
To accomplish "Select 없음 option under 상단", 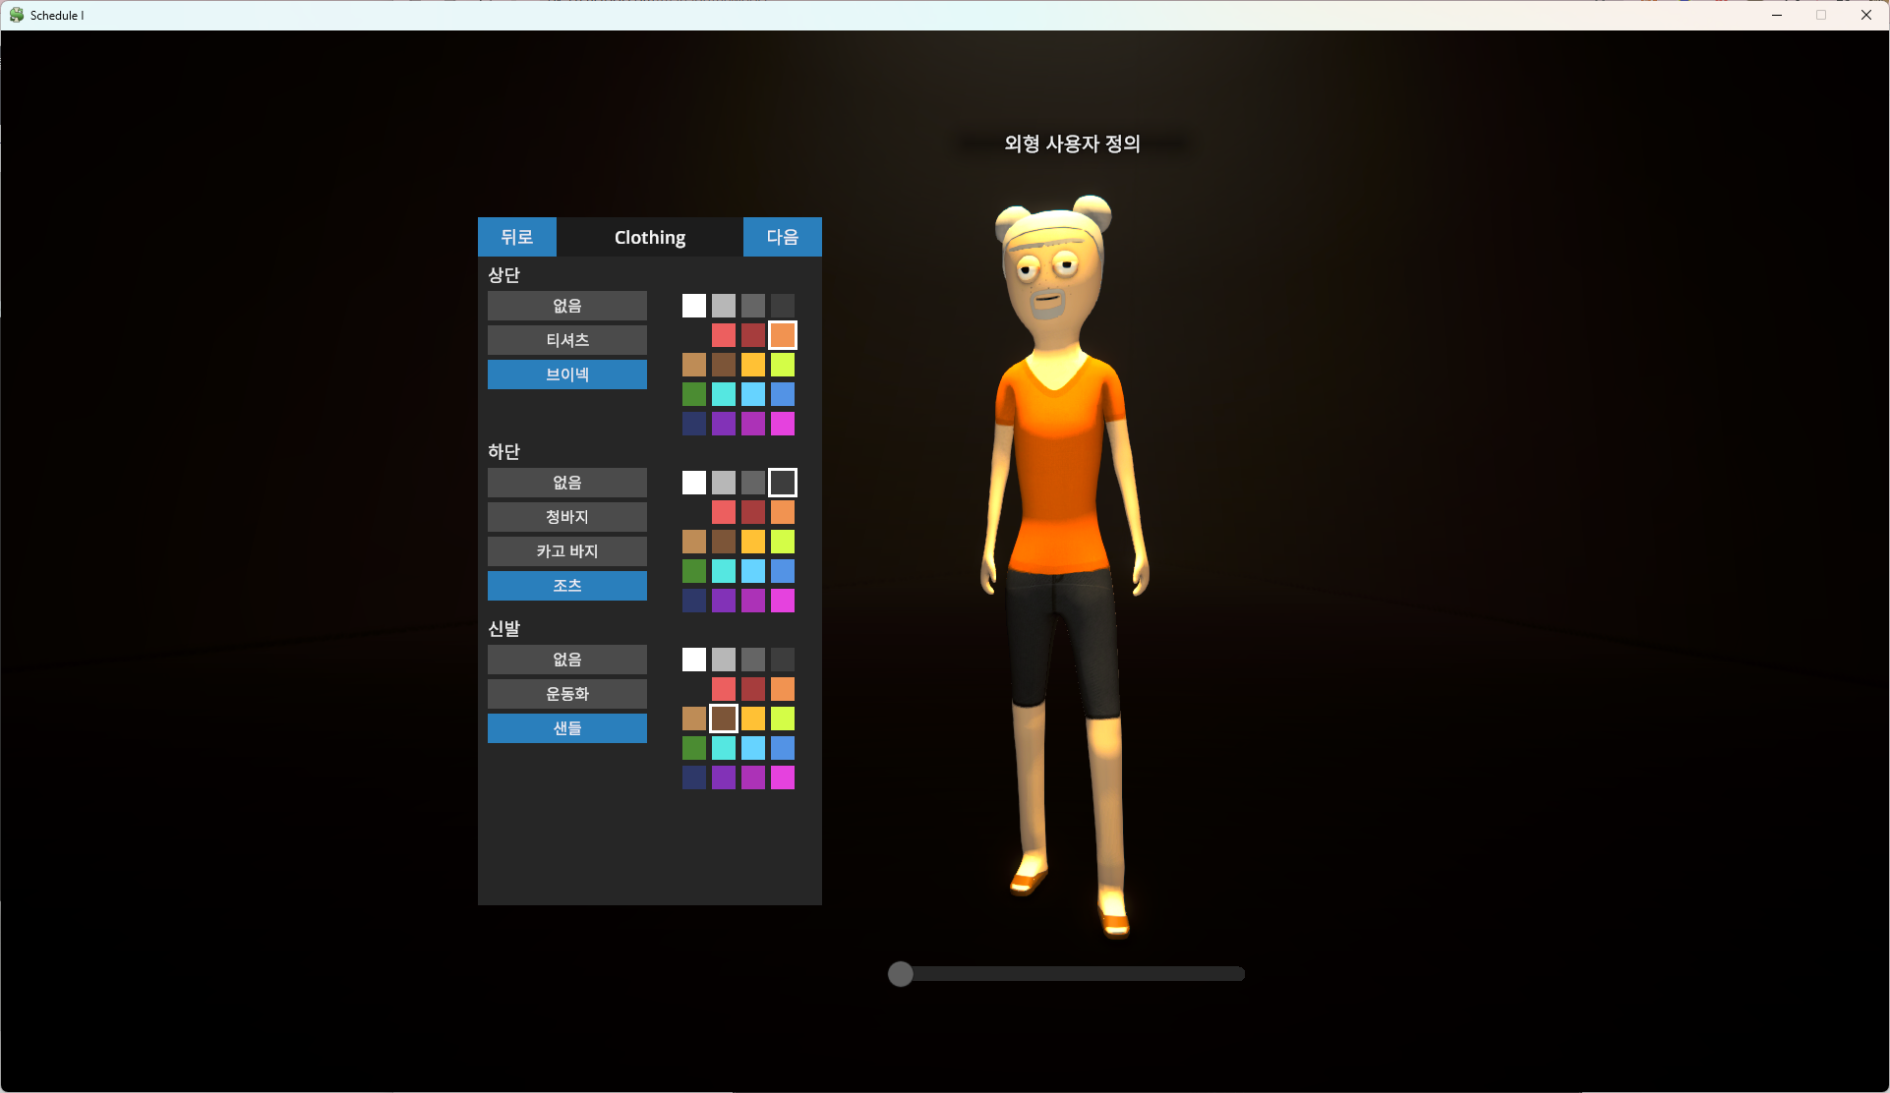I will [x=566, y=306].
